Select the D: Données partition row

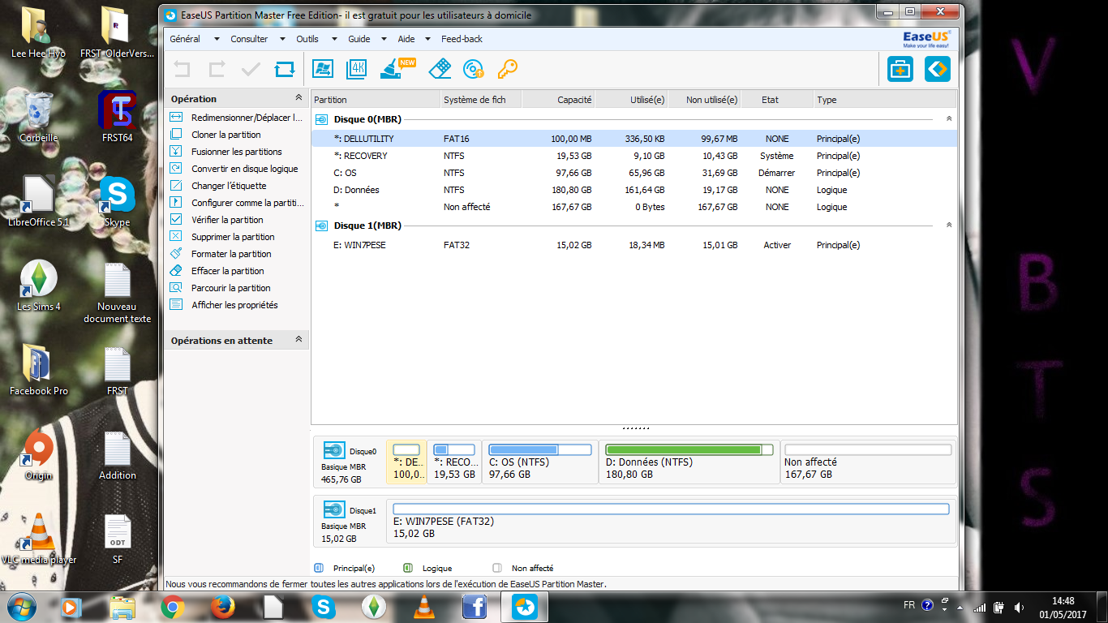[633, 190]
